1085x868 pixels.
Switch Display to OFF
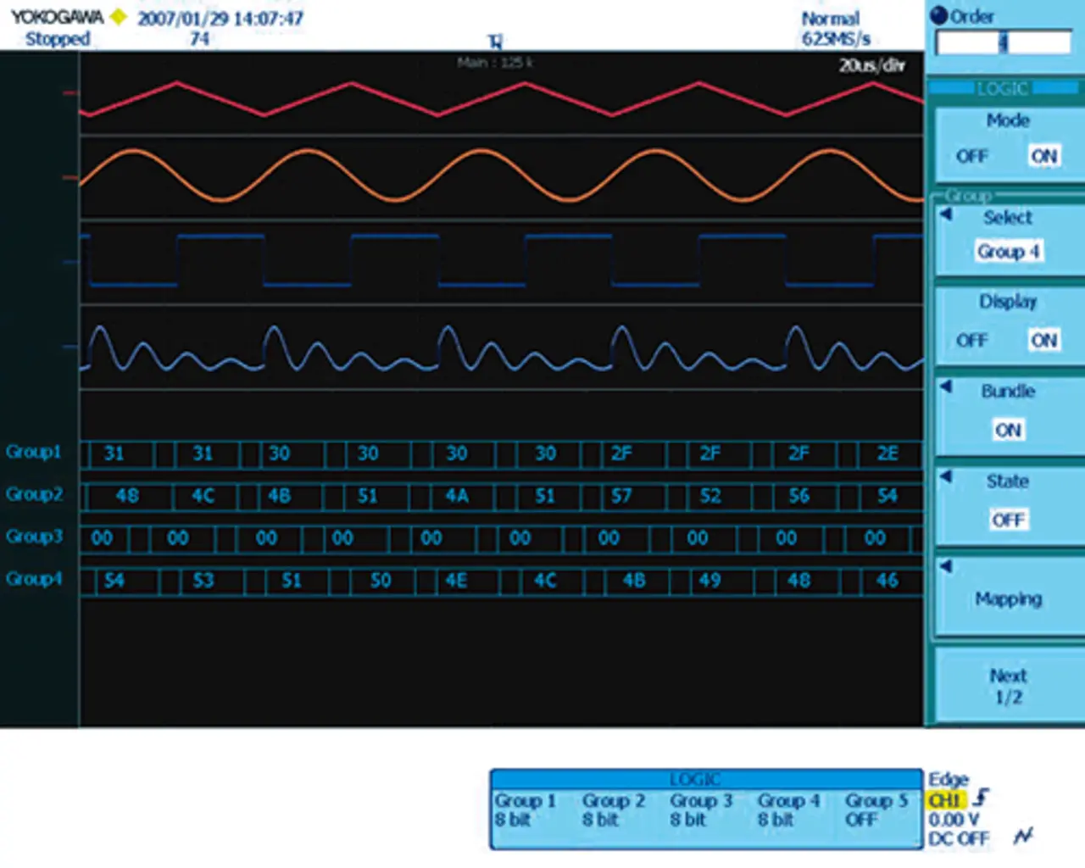[971, 340]
